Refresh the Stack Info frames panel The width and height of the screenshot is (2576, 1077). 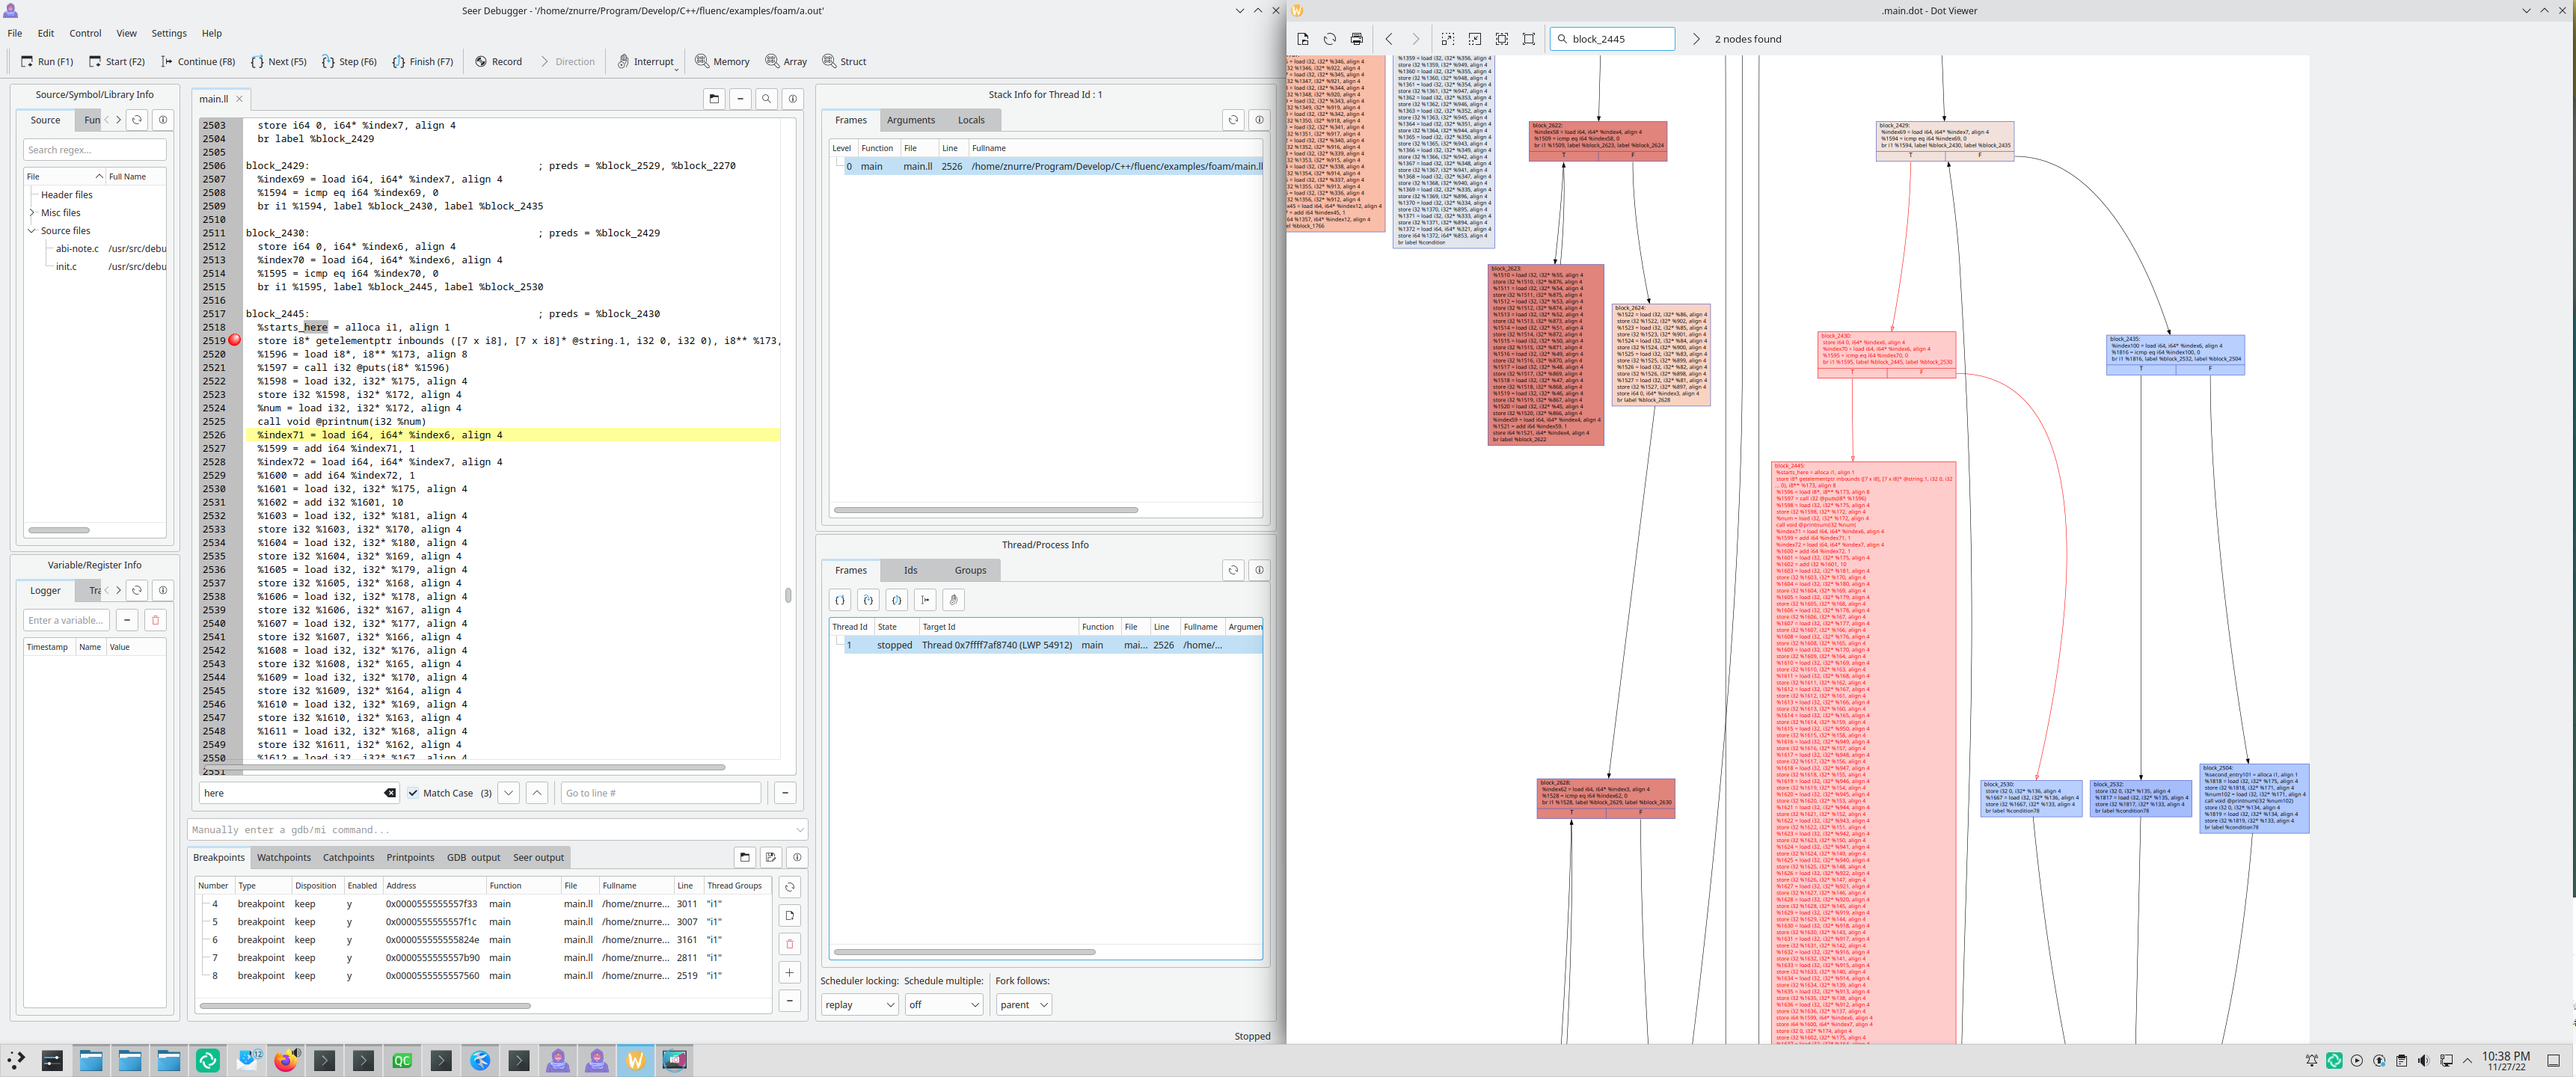1232,120
